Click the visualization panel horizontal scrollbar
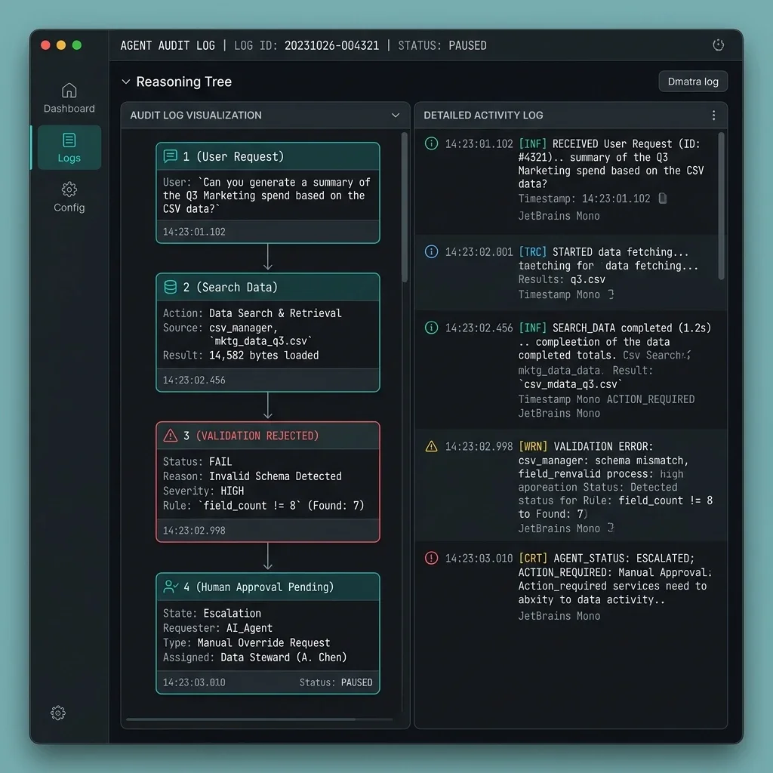The image size is (773, 773). (x=241, y=719)
